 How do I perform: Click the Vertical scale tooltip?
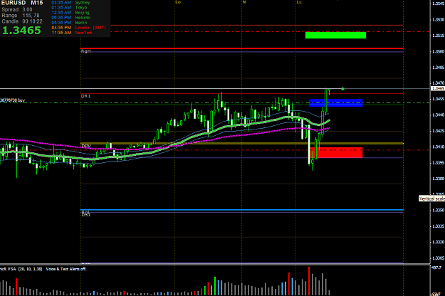pos(432,199)
